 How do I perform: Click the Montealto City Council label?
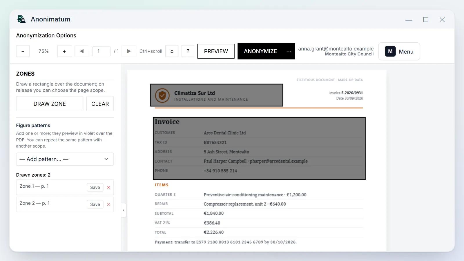click(349, 54)
